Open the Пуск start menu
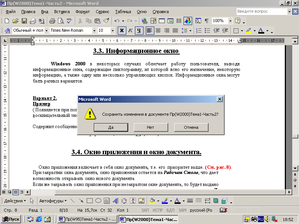Screen dimensions: 299x224 click(11, 219)
